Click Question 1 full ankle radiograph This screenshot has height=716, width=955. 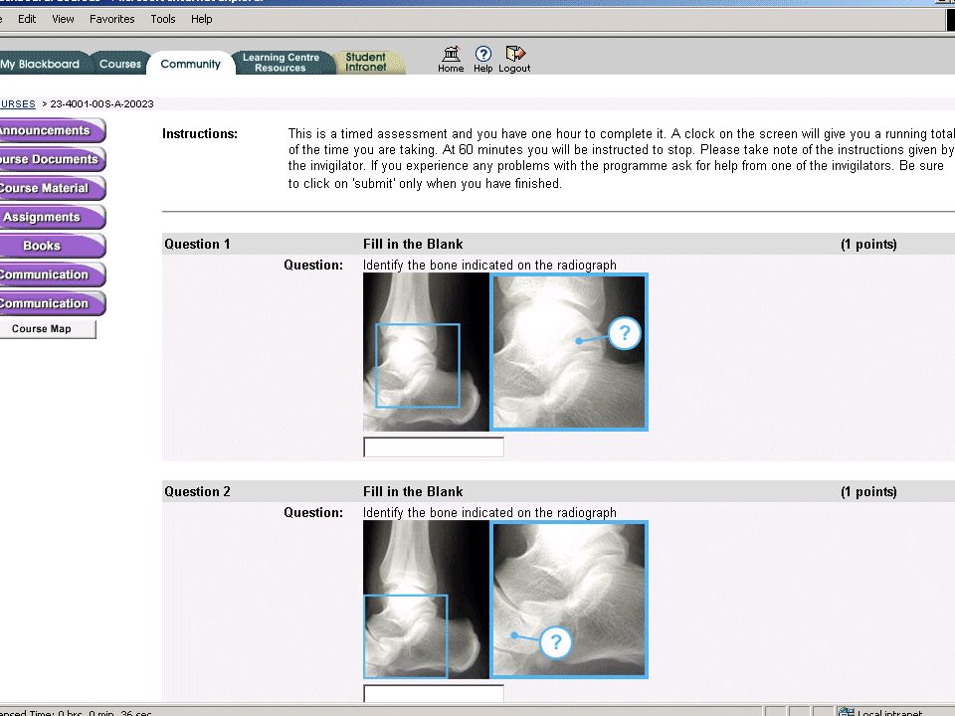(x=426, y=352)
